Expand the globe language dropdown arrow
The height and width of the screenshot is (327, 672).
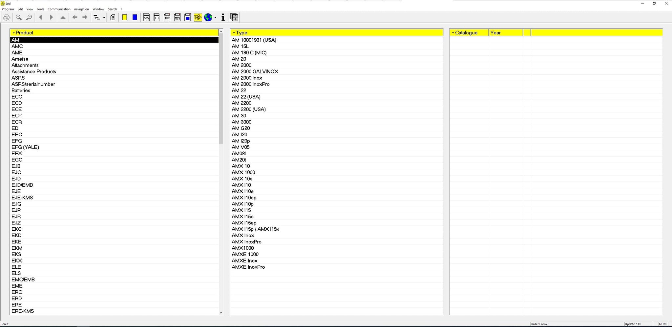[x=215, y=18]
